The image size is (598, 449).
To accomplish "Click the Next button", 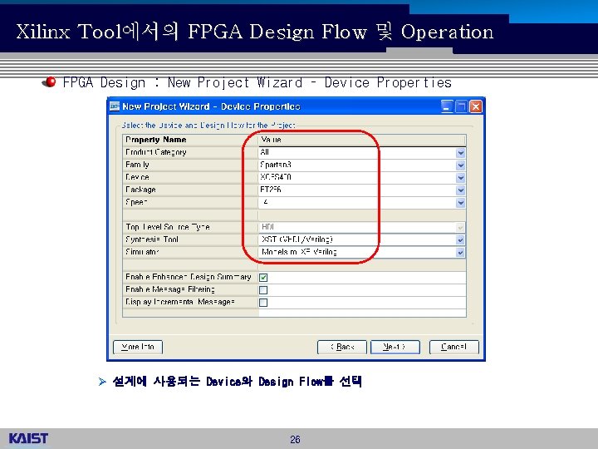I will tap(395, 347).
